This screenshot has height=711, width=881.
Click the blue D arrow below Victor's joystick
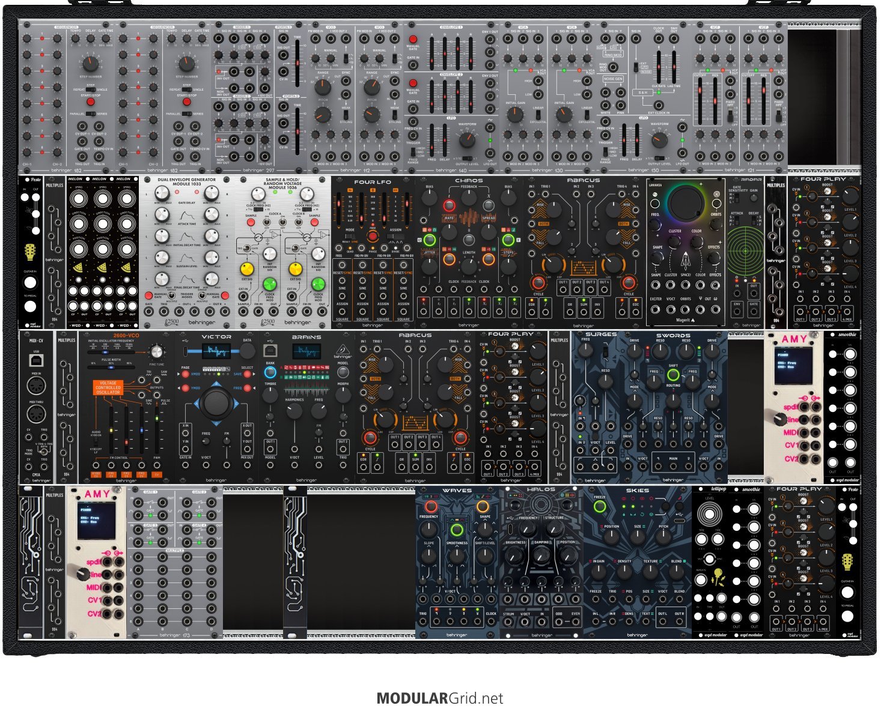pos(216,424)
